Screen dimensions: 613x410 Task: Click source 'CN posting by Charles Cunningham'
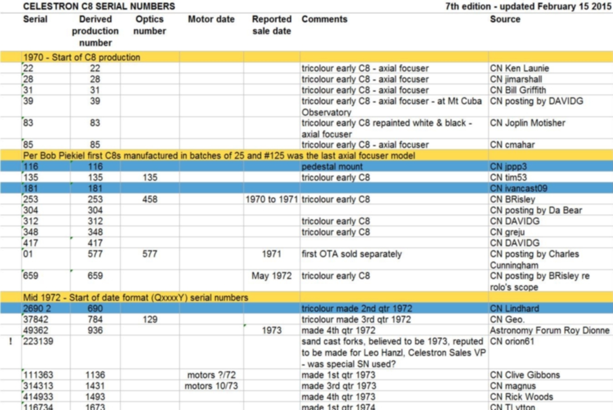click(x=535, y=259)
